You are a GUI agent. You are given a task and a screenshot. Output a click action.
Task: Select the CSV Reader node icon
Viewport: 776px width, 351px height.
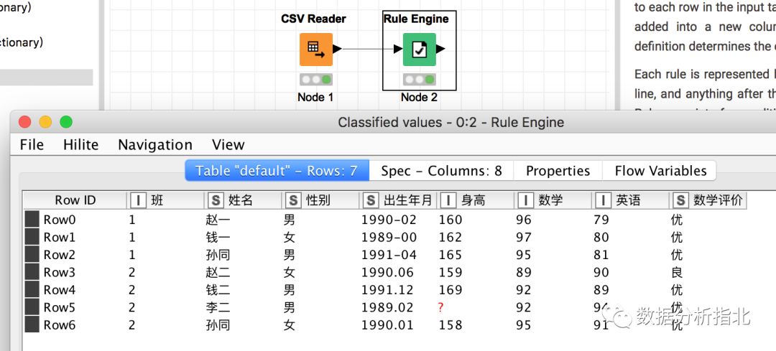(x=315, y=50)
